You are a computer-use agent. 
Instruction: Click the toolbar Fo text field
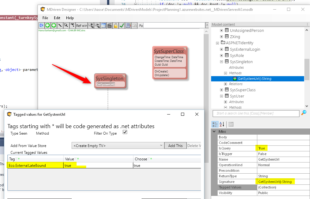pos(174,25)
